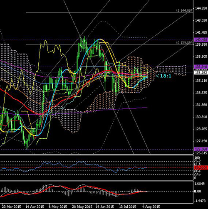Select the 133.535 price scale value

coord(201,93)
